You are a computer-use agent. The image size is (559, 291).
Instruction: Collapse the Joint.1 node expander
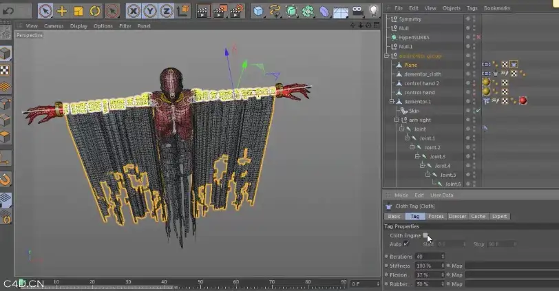click(x=407, y=138)
